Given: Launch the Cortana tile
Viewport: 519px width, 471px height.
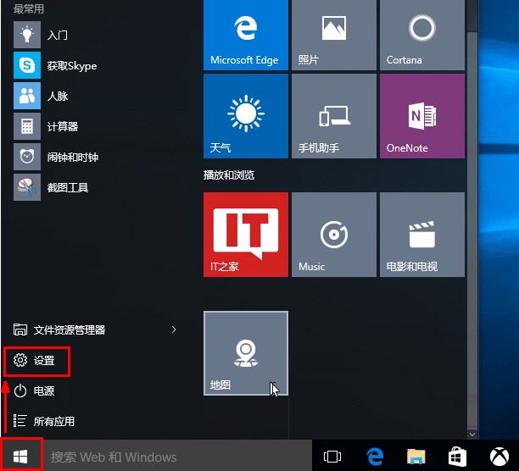Looking at the screenshot, I should [x=422, y=35].
